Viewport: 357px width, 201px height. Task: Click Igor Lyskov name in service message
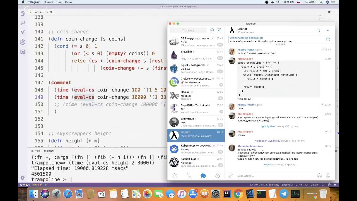point(268,126)
